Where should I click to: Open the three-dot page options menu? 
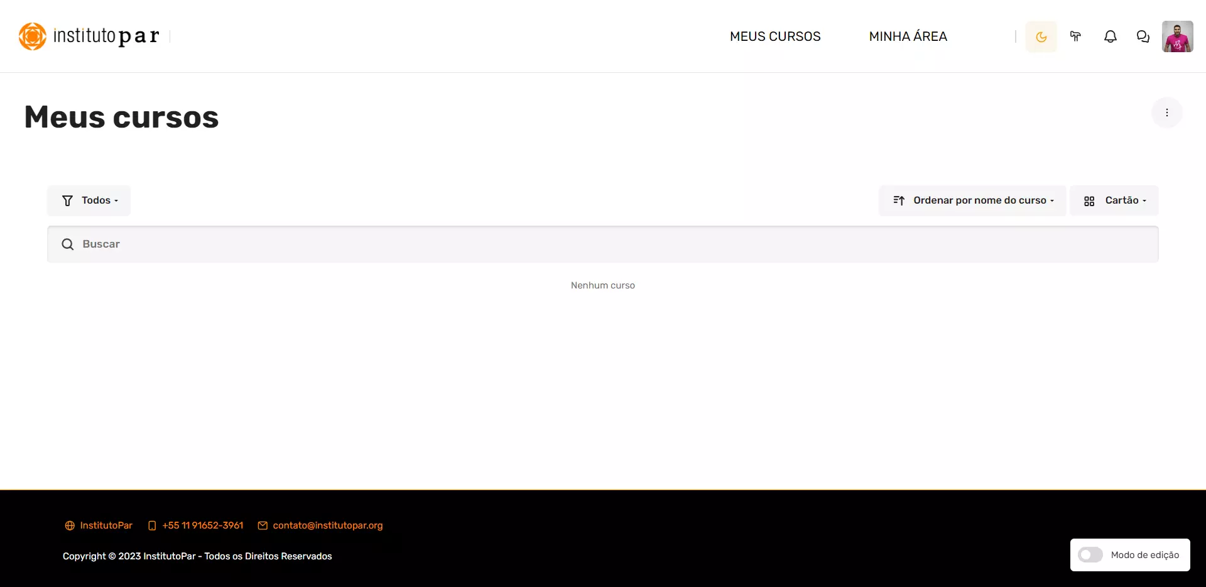tap(1166, 112)
